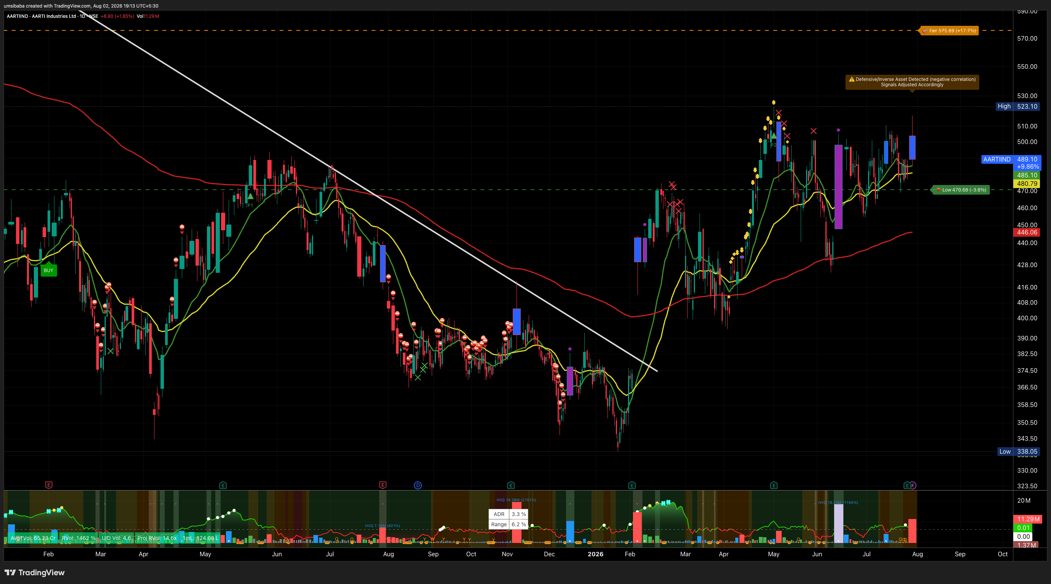Click the RVol: 1462 % stat

pos(78,538)
